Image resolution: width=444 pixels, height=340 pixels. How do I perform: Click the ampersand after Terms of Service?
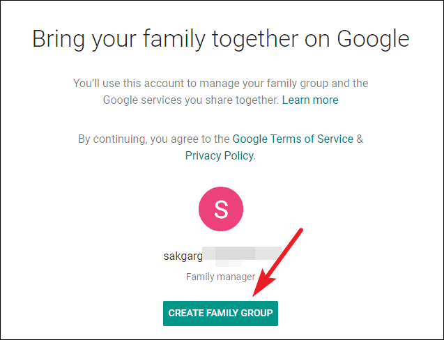pyautogui.click(x=360, y=139)
